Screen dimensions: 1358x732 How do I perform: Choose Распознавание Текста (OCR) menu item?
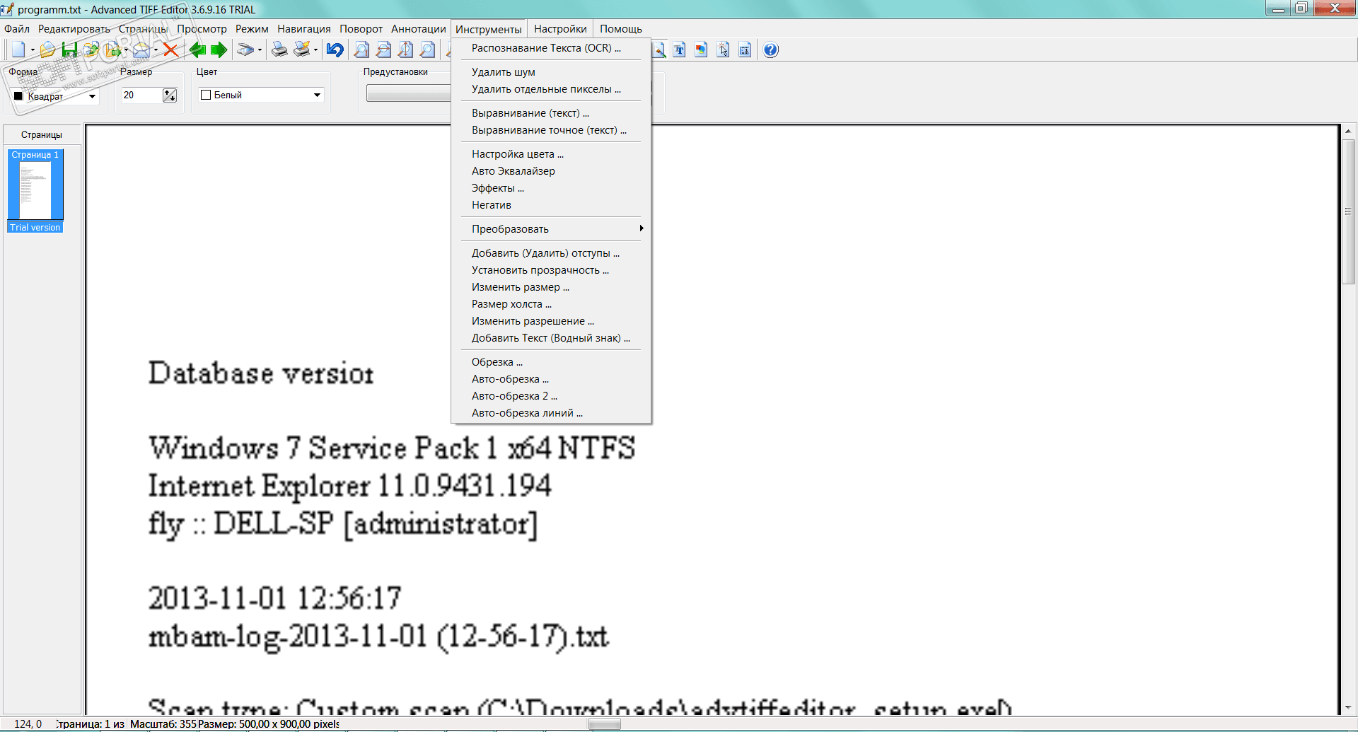point(551,48)
